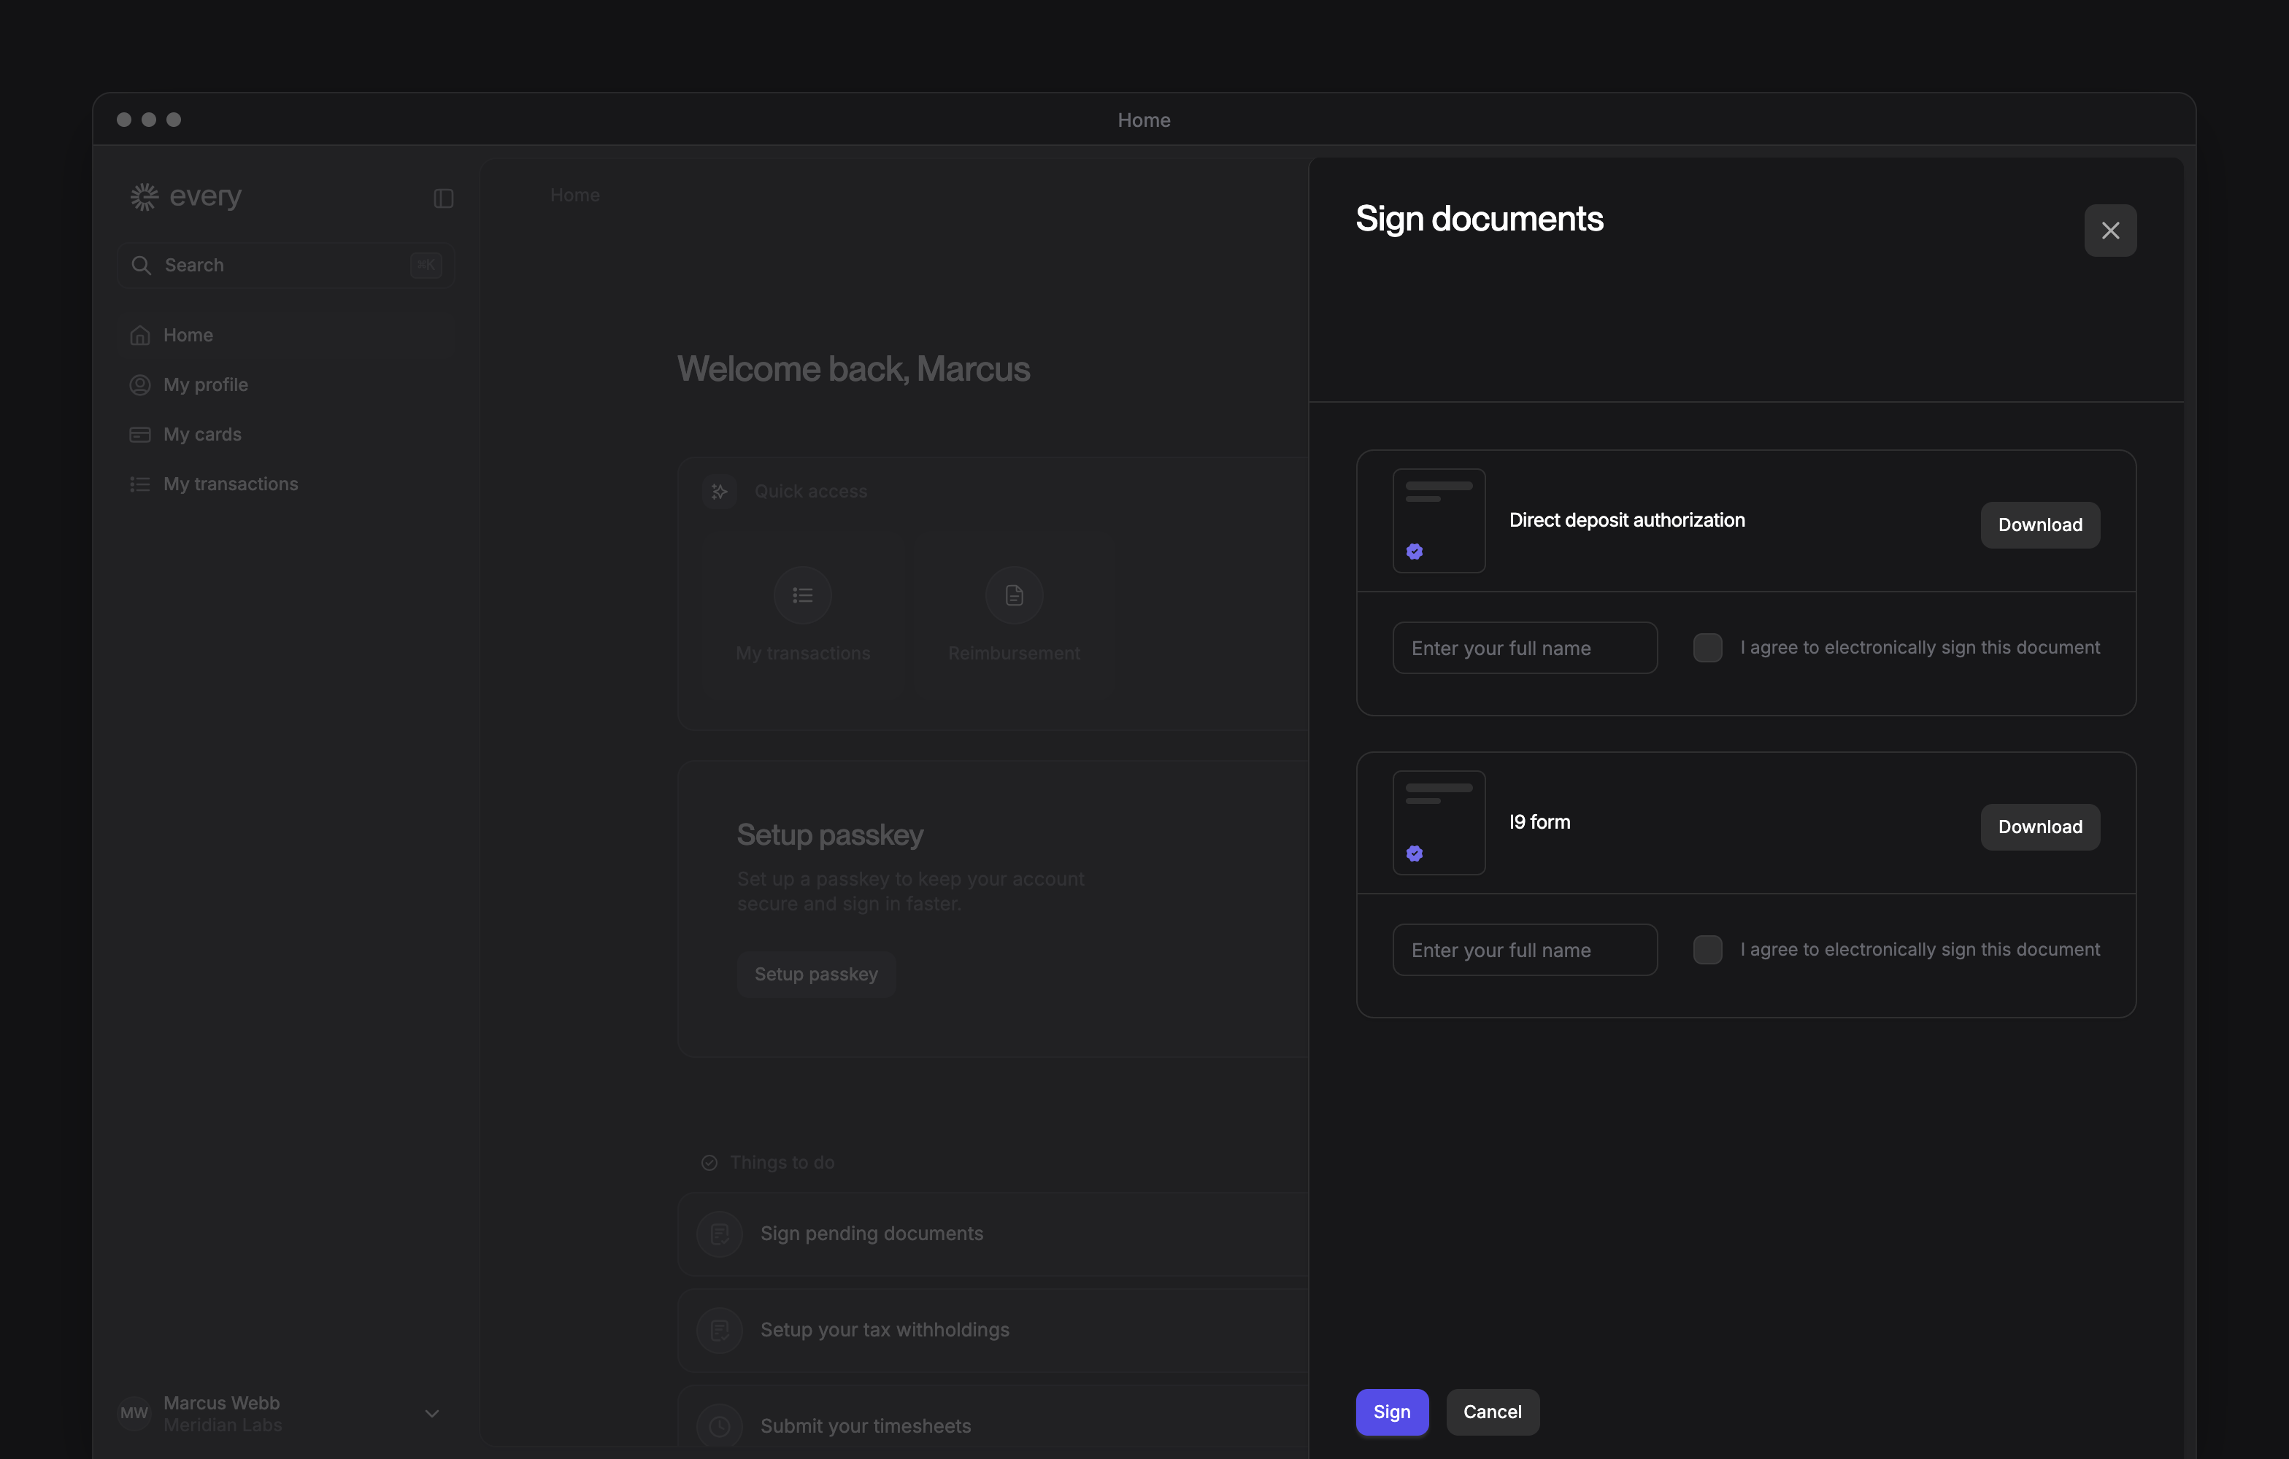2289x1459 pixels.
Task: Check agreement box for I9 form
Action: [x=1707, y=950]
